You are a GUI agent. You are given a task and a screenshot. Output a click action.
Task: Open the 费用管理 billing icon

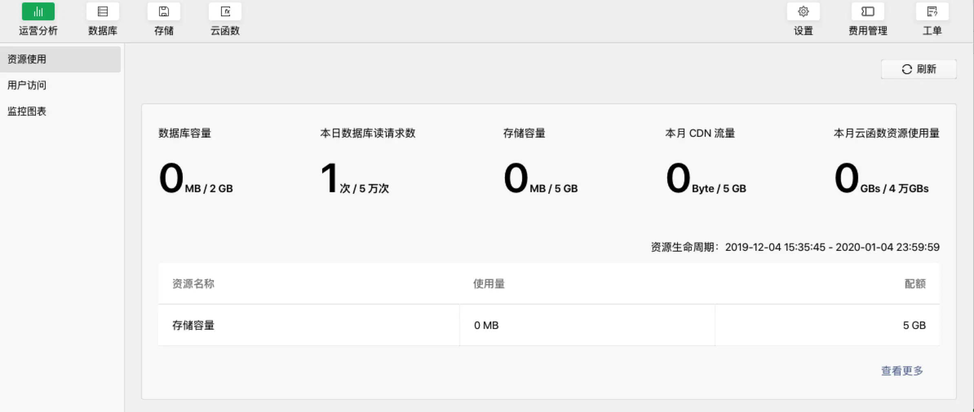tap(868, 11)
